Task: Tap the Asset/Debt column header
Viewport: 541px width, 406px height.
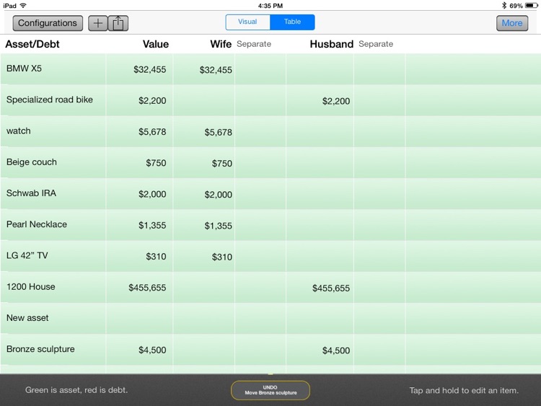Action: pyautogui.click(x=32, y=44)
